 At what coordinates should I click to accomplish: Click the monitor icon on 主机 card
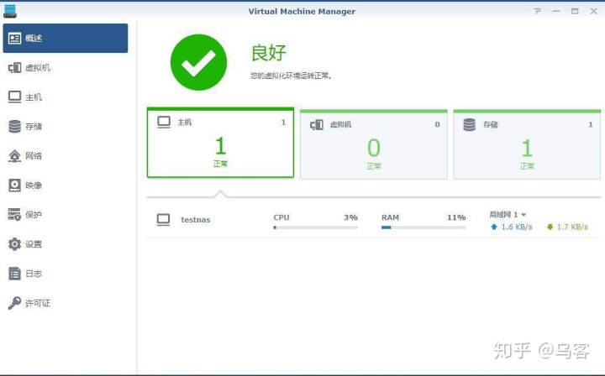point(164,123)
